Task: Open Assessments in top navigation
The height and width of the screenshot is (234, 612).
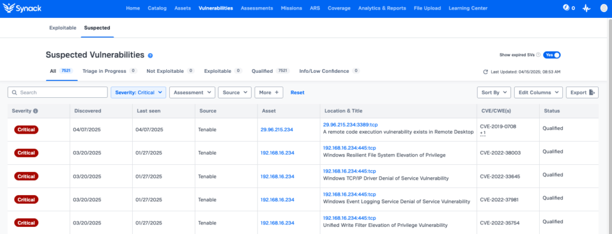Action: point(257,8)
